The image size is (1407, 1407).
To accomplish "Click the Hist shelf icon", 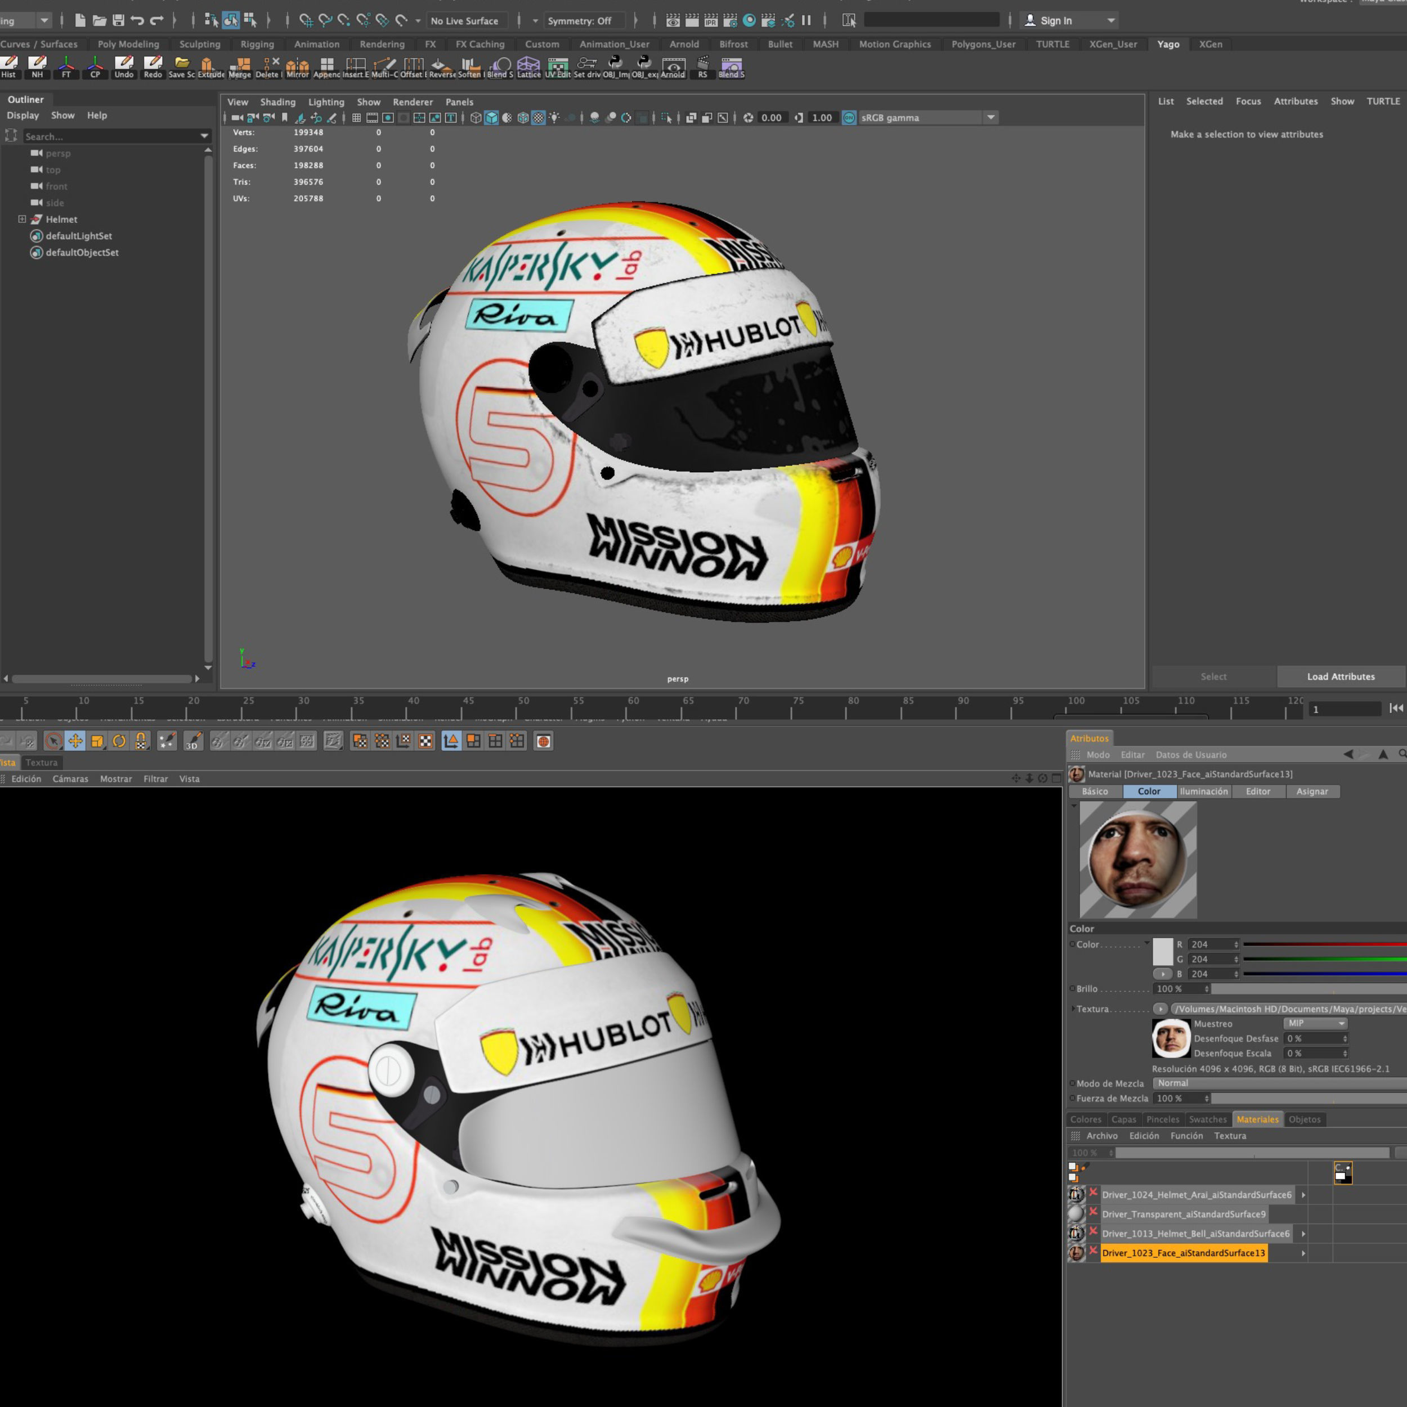I will 9,67.
